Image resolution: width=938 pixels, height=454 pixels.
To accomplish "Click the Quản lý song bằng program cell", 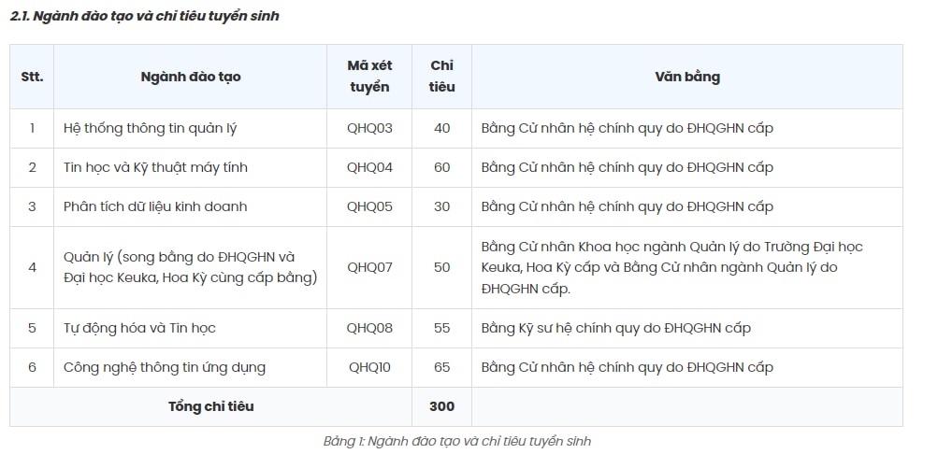I will click(190, 267).
